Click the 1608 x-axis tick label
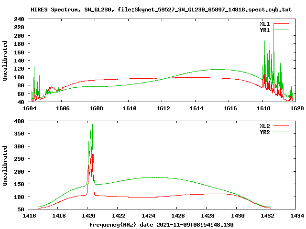This screenshot has width=306, height=229. click(96, 108)
